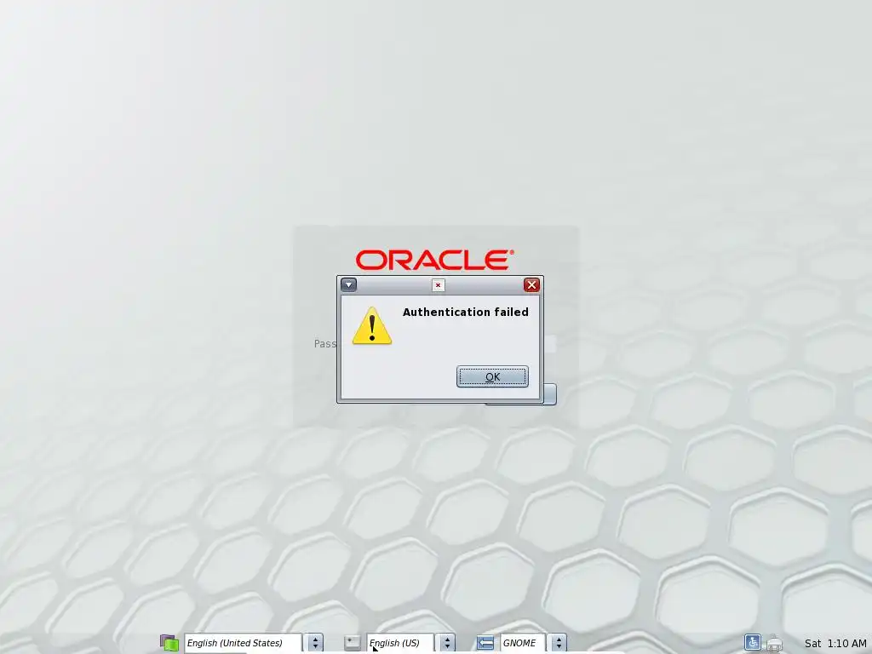This screenshot has height=654, width=872.
Task: Open the GNOME session selector
Action: tap(523, 643)
